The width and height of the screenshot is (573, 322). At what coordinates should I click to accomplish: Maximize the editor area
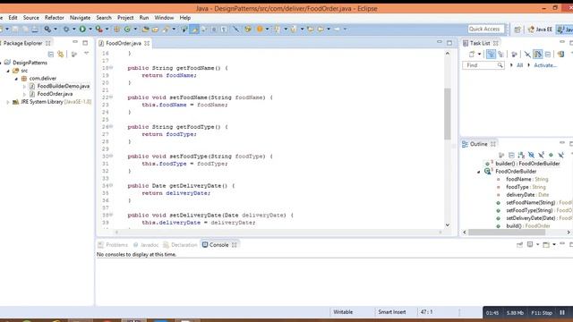tap(449, 42)
